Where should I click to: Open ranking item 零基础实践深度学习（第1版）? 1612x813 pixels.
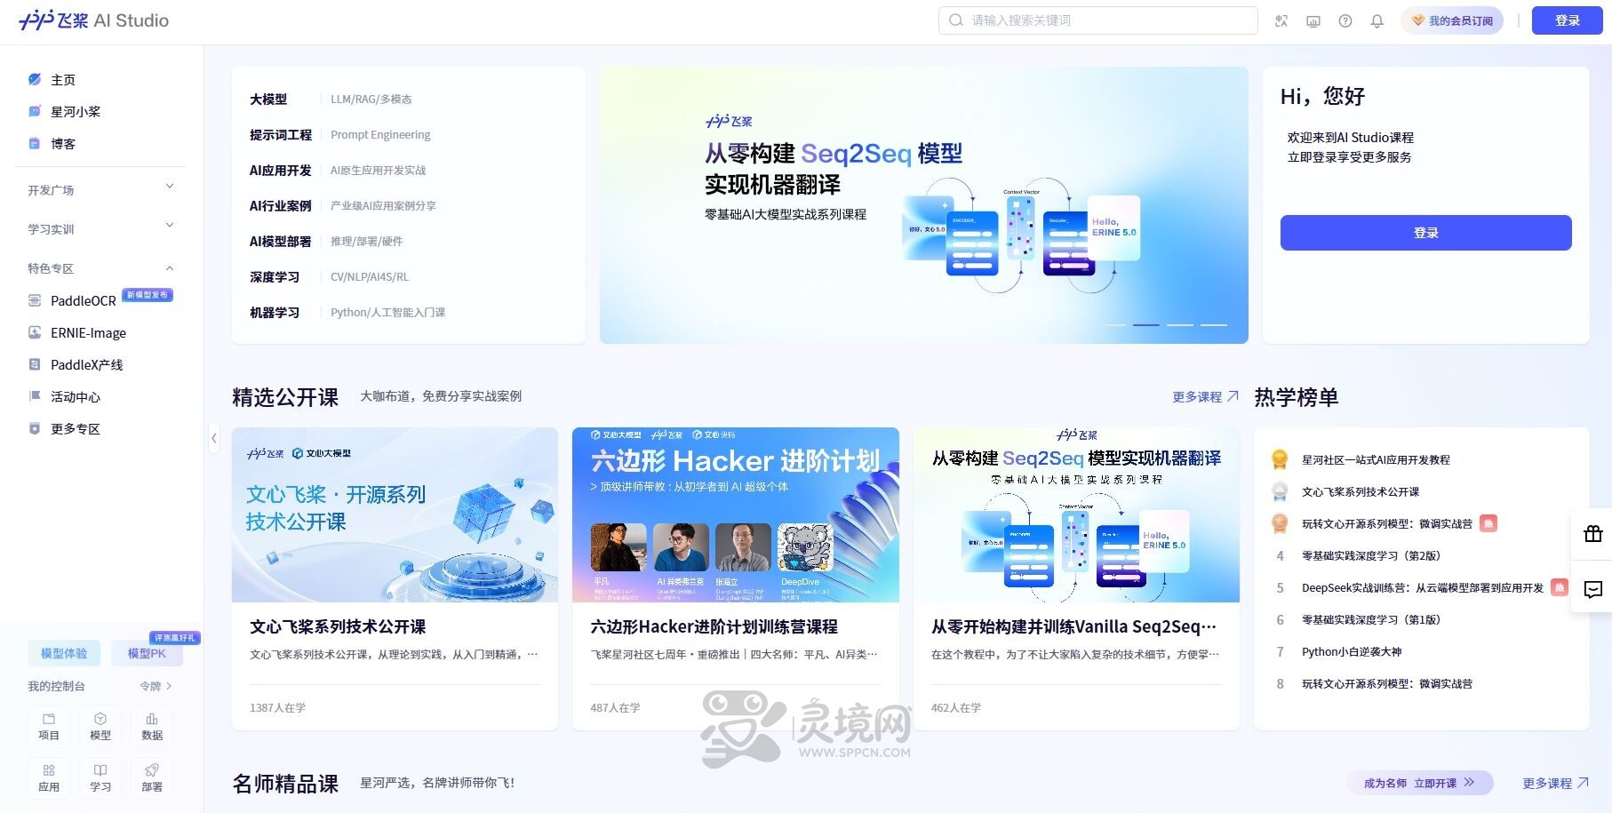pyautogui.click(x=1371, y=620)
